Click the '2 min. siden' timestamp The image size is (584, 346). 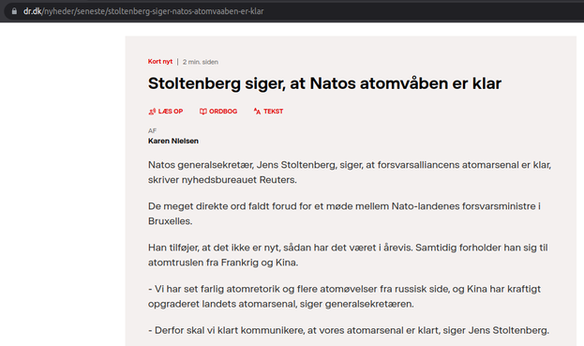point(201,62)
